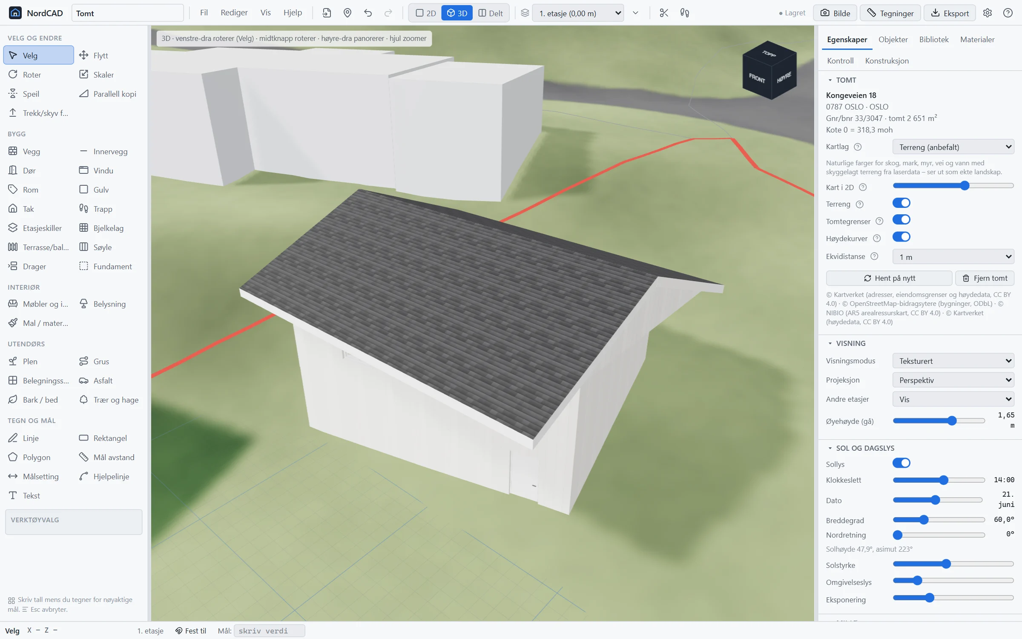Switch to the Objekter tab

click(x=893, y=40)
